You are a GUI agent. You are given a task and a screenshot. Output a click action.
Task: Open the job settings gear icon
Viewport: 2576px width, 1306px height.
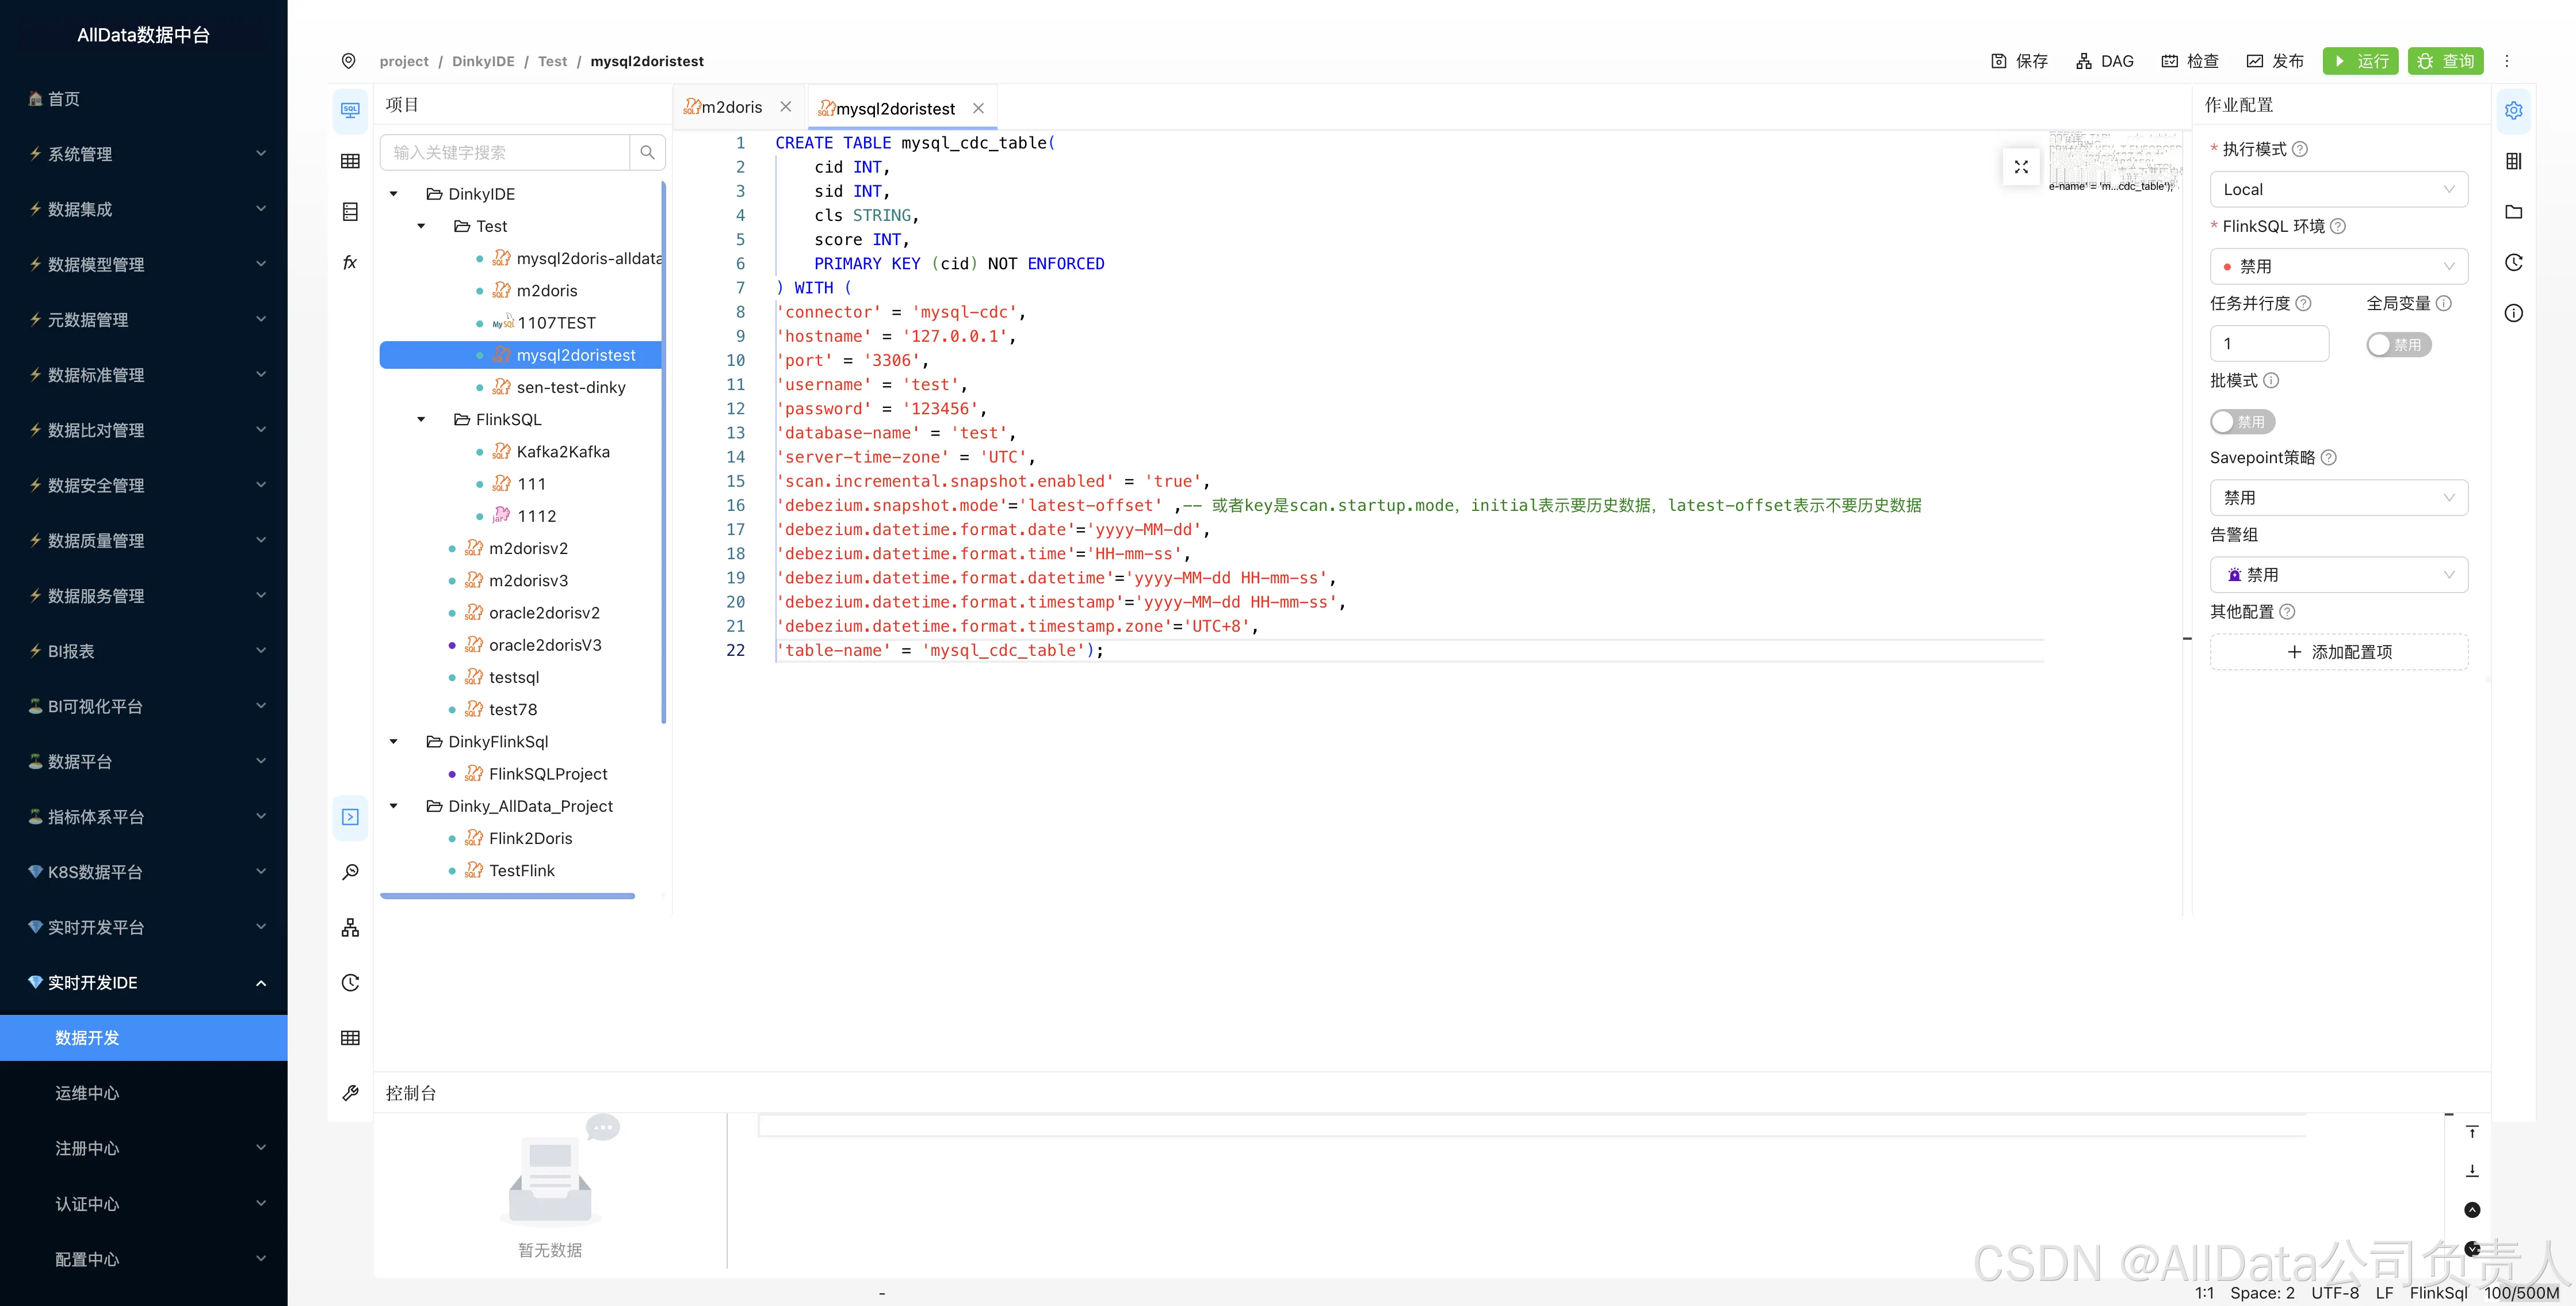(x=2513, y=111)
